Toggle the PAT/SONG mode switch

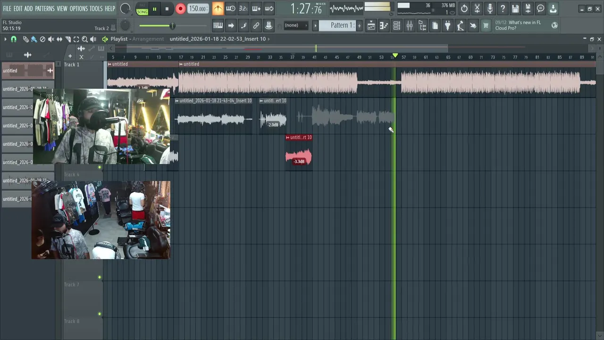[x=142, y=9]
